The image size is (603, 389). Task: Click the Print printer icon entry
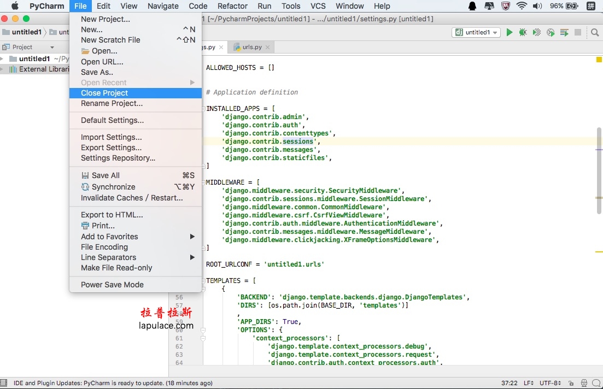coord(85,226)
